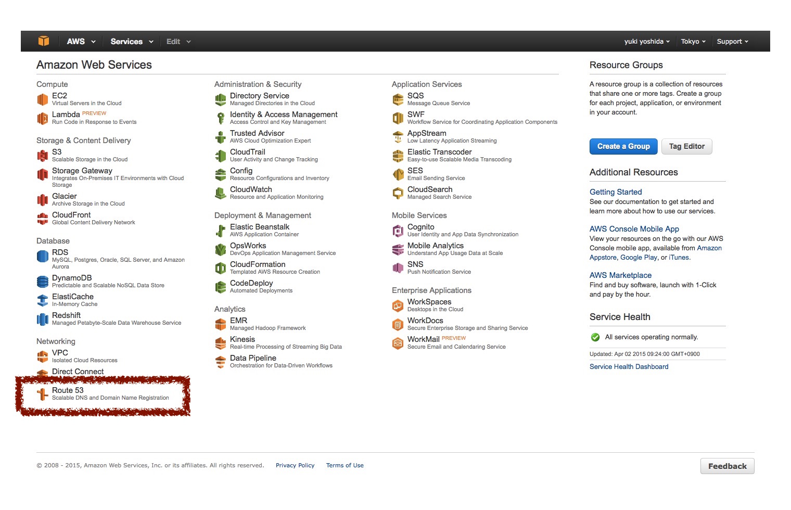Open the AWS Console Mobile App link
The image size is (791, 510).
(x=634, y=229)
